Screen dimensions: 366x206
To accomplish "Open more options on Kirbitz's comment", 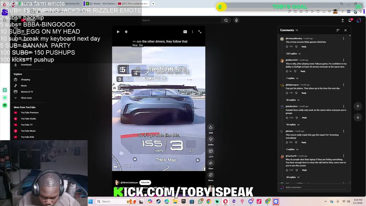I will point(343,131).
